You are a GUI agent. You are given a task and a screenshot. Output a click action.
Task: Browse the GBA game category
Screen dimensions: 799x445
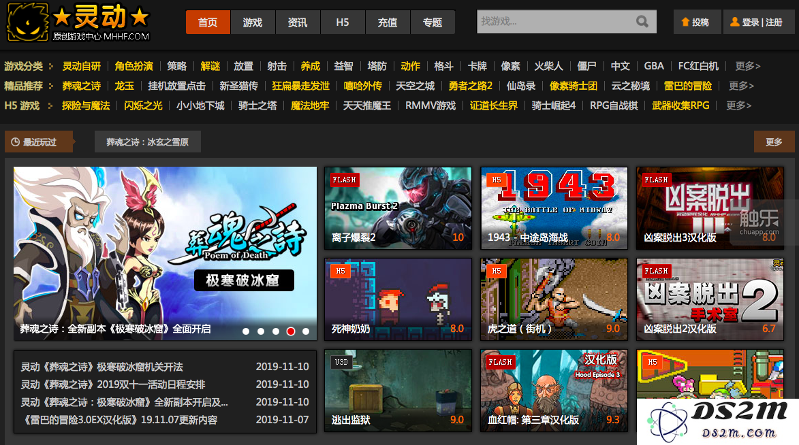pos(654,66)
